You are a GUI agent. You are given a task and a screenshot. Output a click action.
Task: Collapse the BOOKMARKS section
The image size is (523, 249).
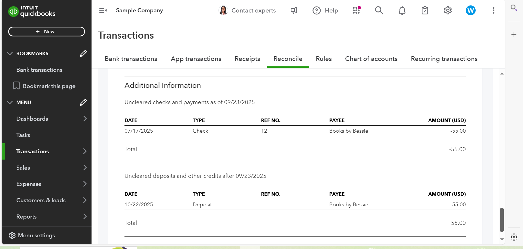pos(10,54)
